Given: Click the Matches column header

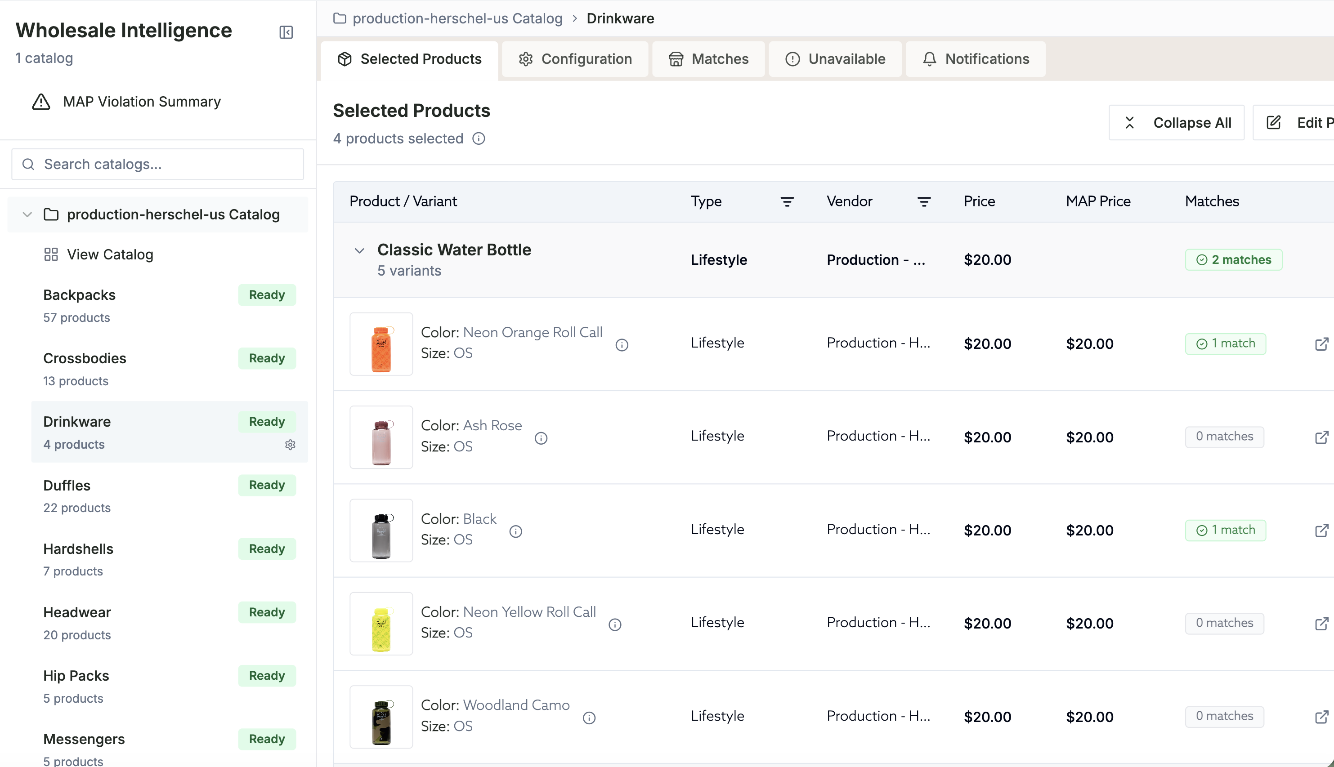Looking at the screenshot, I should 1212,201.
